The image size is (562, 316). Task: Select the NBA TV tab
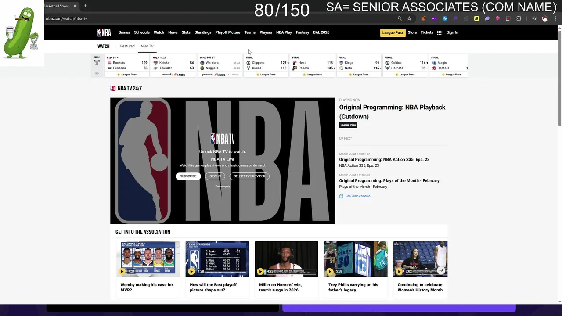pos(147,46)
